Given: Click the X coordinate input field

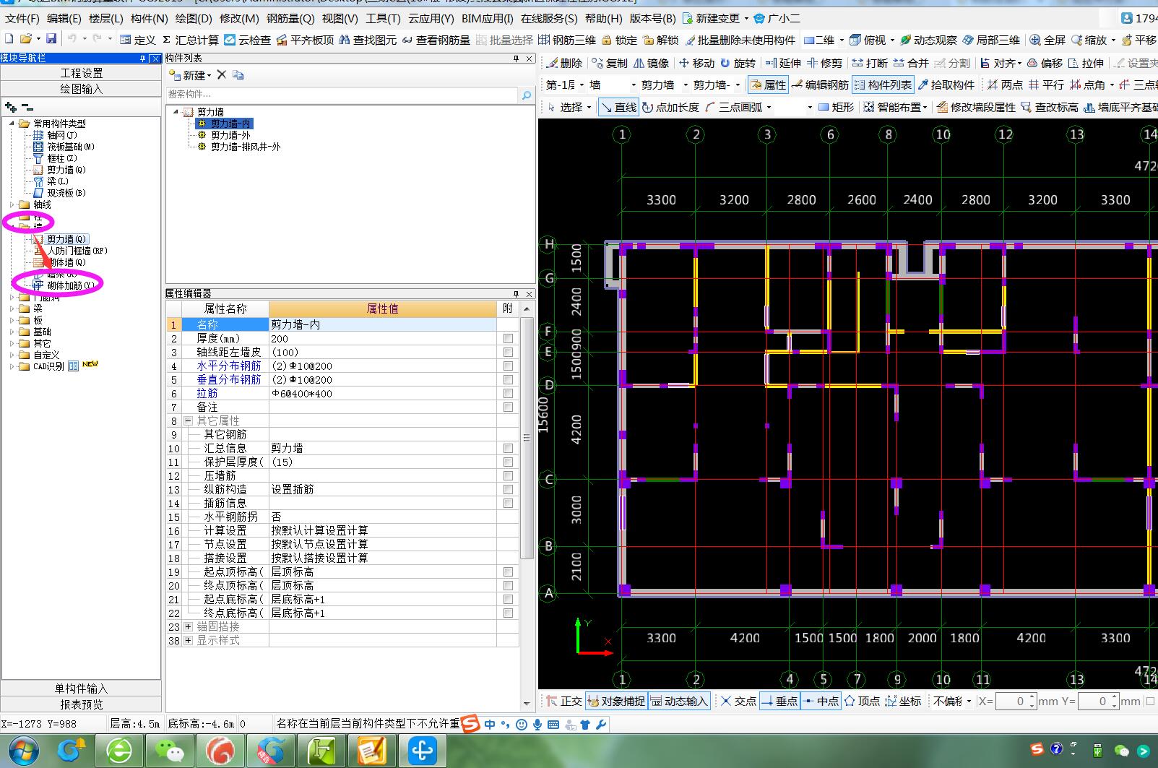Looking at the screenshot, I should point(1016,701).
